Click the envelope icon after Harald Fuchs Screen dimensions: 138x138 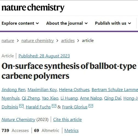[x=54, y=106]
